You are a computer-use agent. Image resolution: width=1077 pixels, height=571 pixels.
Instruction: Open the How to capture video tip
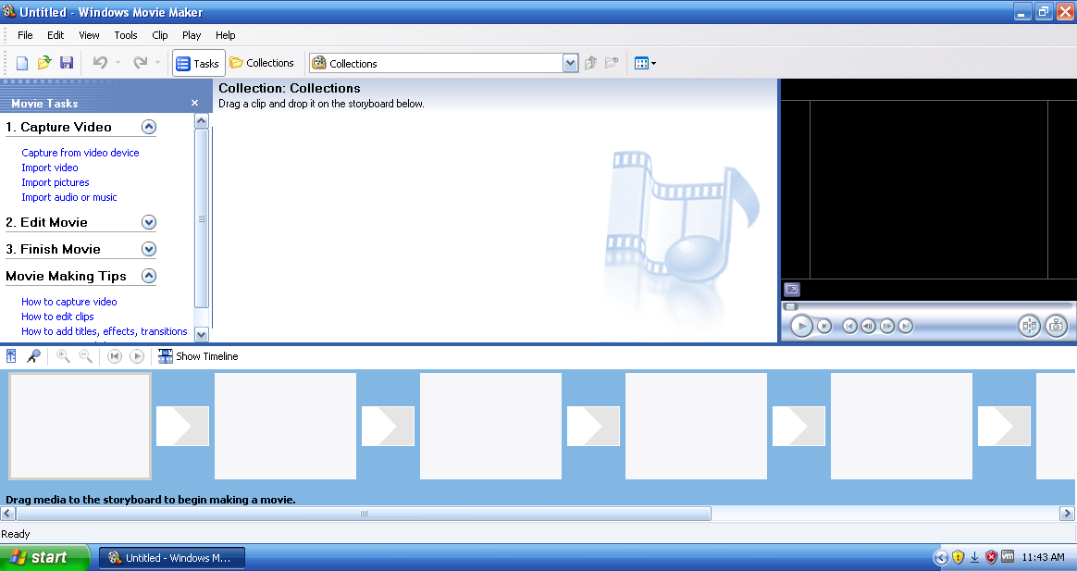69,302
